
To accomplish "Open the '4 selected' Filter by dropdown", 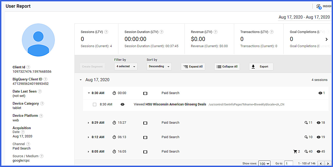I will (126, 66).
